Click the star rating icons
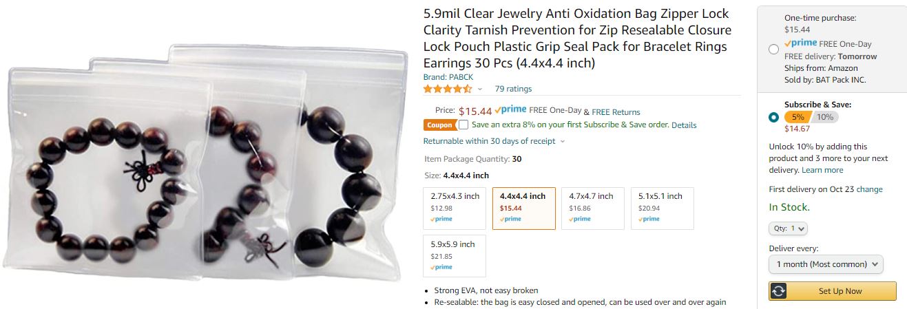Viewport: 907px width, 309px height. pos(448,89)
